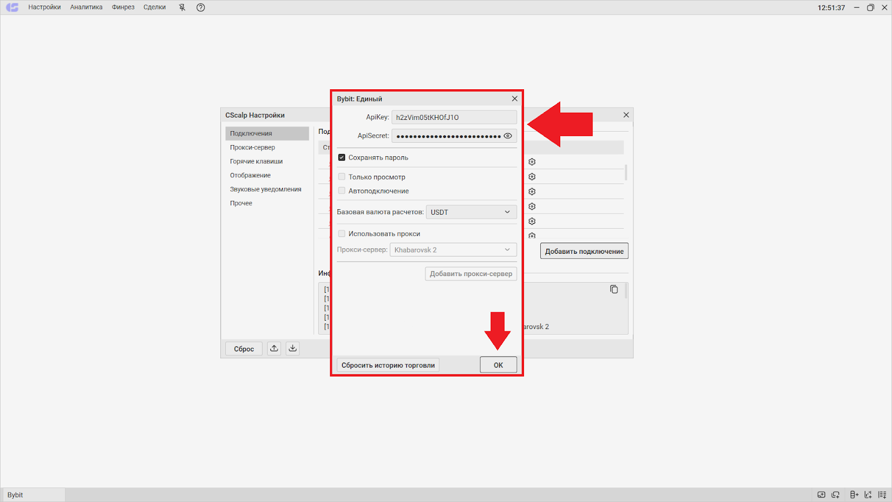Click the 12:51:37 clock display
This screenshot has width=892, height=502.
pyautogui.click(x=831, y=8)
